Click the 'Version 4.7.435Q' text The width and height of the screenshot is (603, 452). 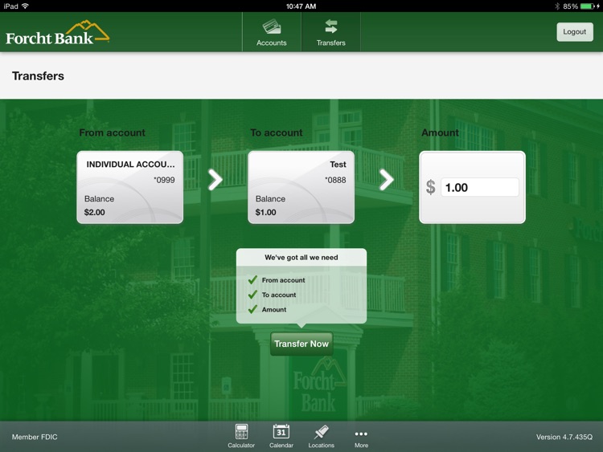564,437
